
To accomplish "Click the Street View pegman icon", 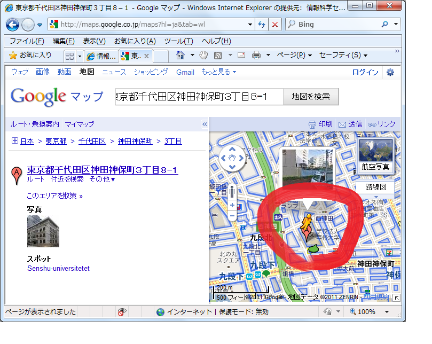I will pos(232,191).
